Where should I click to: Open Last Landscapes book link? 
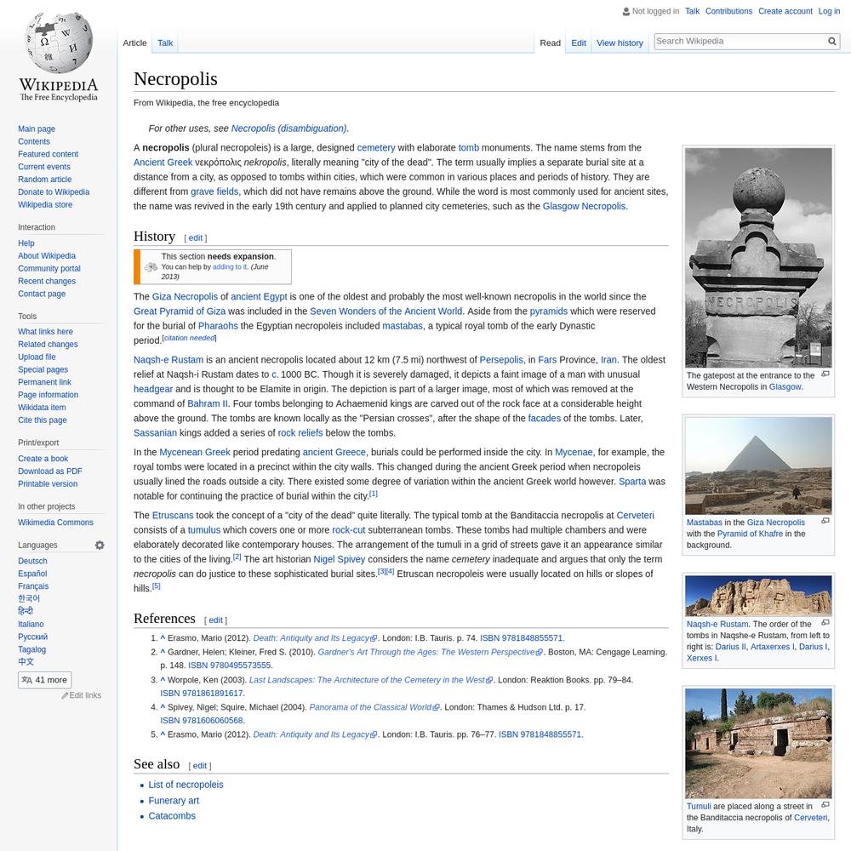pos(371,679)
